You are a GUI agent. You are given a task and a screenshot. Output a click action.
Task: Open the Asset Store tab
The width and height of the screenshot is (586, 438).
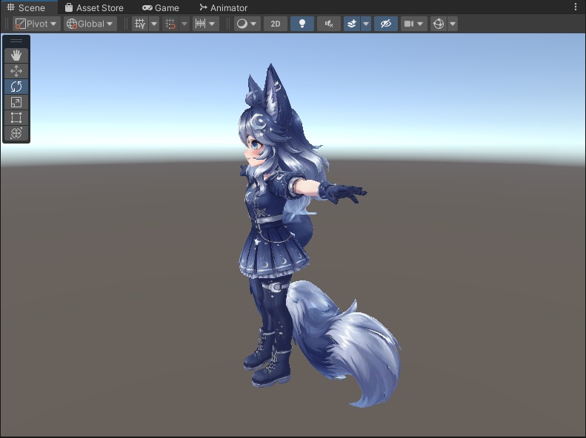coord(94,7)
